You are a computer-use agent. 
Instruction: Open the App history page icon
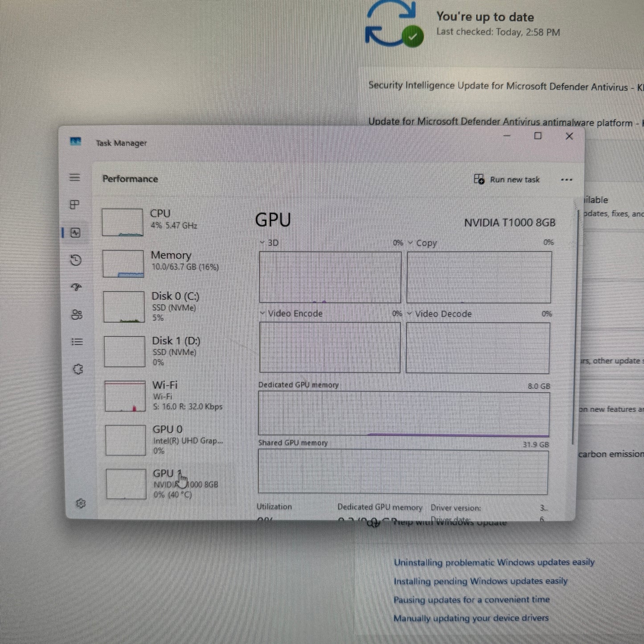(76, 260)
